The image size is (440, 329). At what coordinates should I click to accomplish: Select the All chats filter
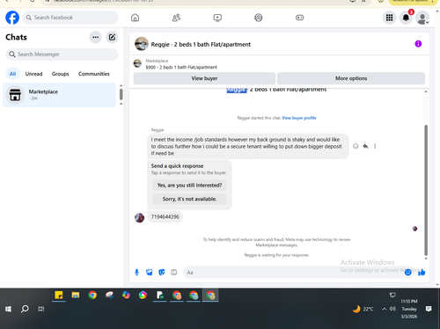12,74
